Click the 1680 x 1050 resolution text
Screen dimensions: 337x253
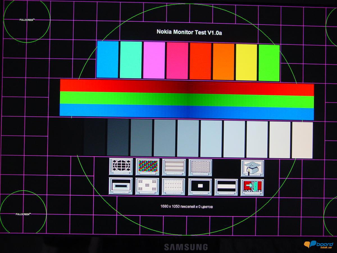coord(186,207)
